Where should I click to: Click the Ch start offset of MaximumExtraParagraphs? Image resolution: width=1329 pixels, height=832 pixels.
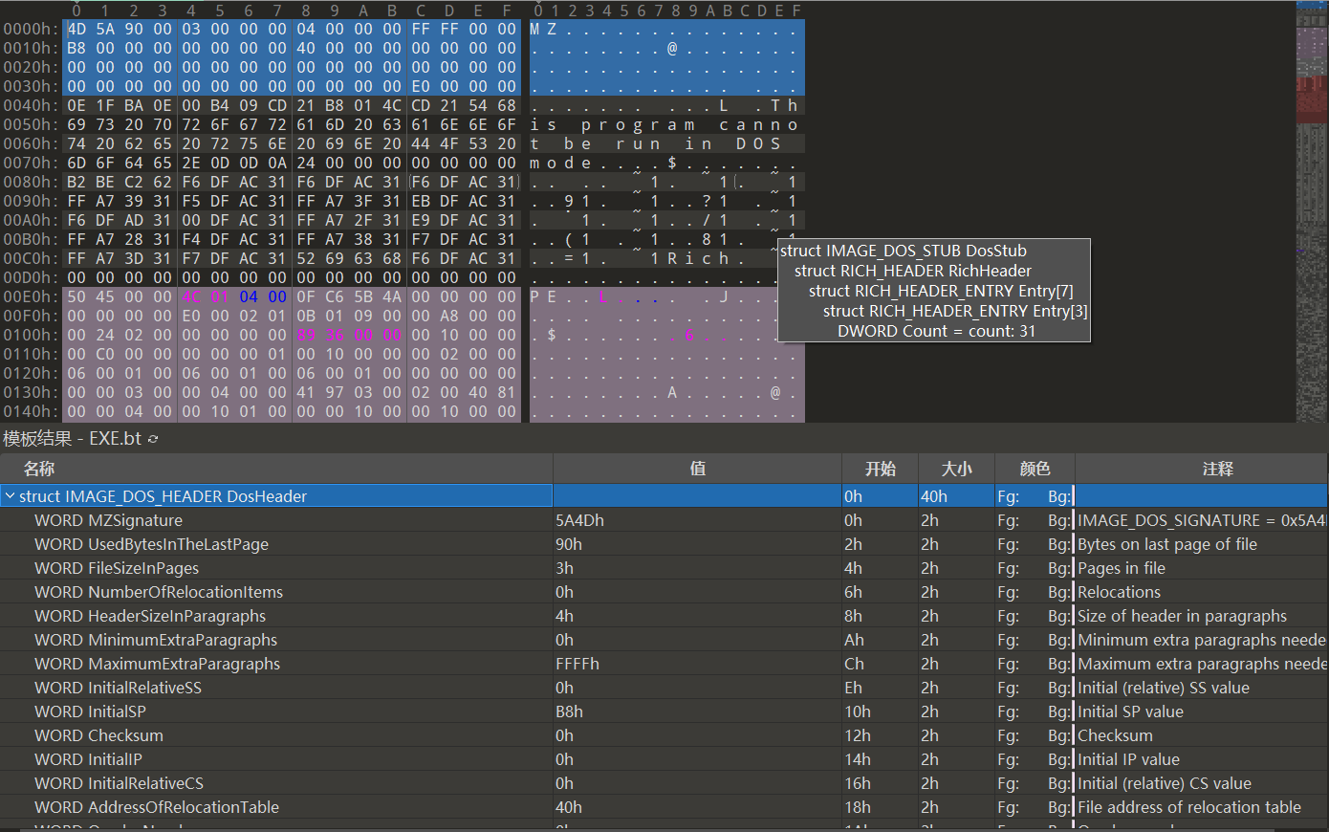click(854, 664)
